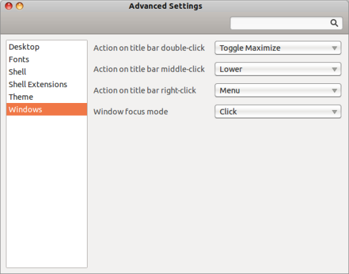Click the Advanced Settings window title
Viewport: 349px width, 274px height.
[166, 6]
